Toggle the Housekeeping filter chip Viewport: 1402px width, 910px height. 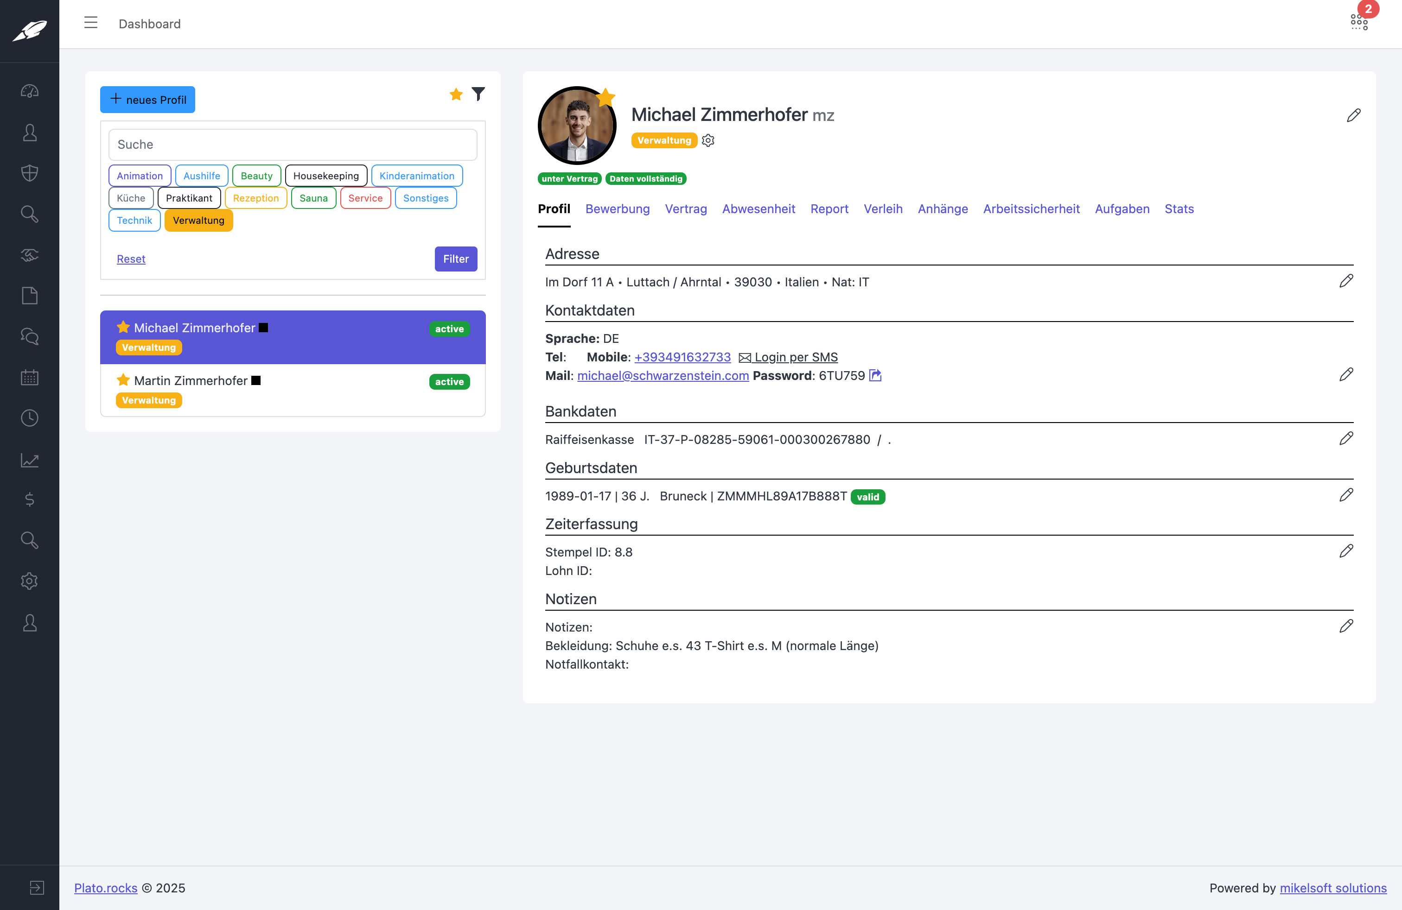pyautogui.click(x=326, y=176)
